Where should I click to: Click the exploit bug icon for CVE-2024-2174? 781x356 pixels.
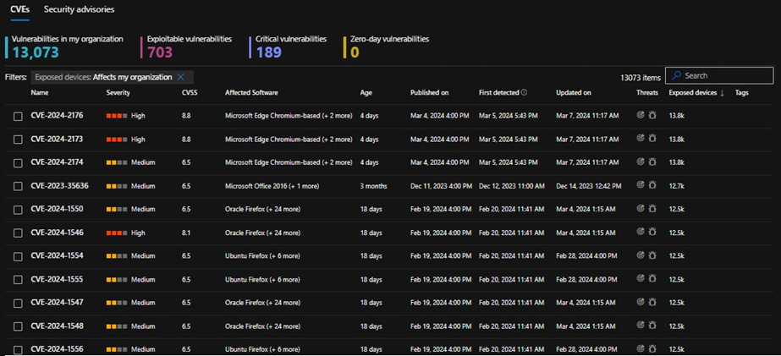[x=652, y=162]
